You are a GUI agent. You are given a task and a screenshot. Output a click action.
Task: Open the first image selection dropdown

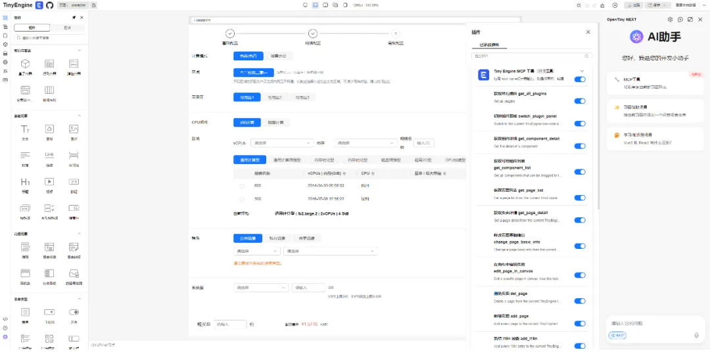(257, 251)
